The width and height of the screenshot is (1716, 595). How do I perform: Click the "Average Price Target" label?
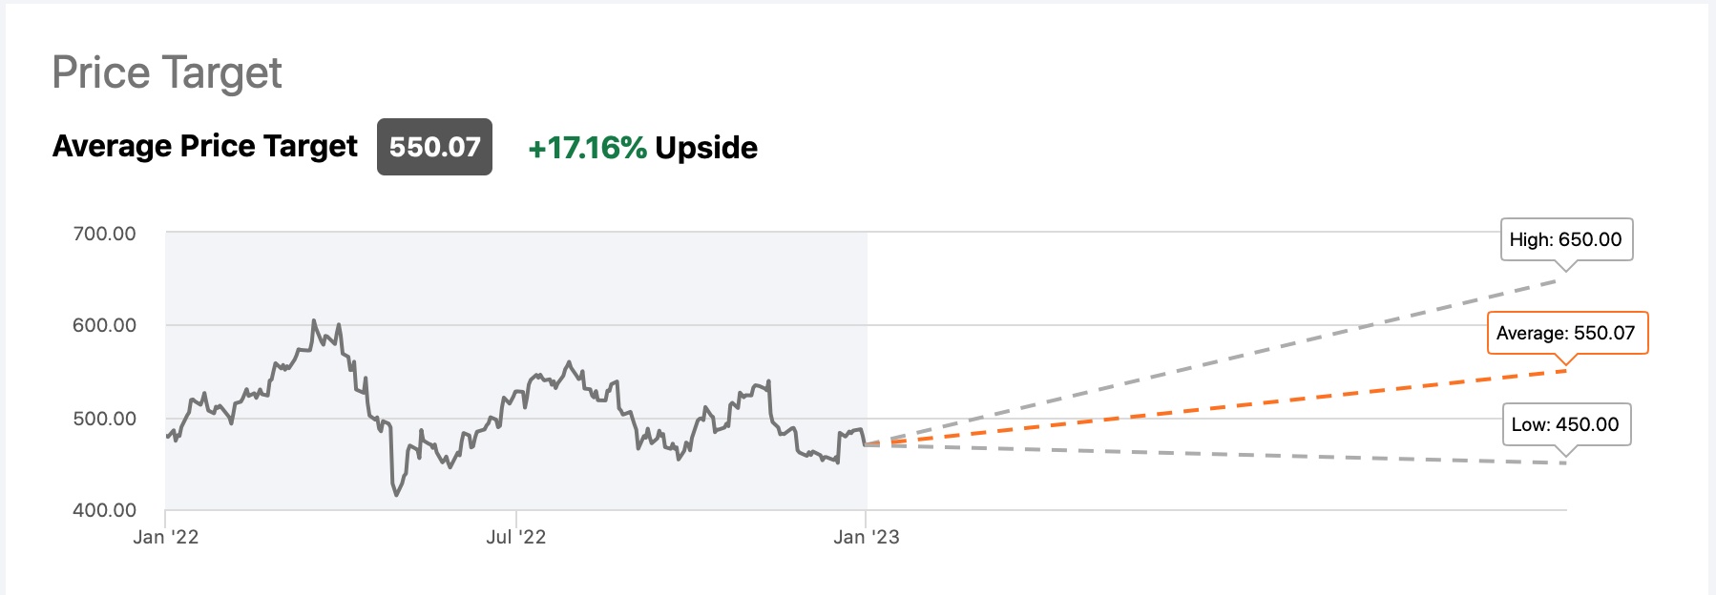pyautogui.click(x=205, y=146)
